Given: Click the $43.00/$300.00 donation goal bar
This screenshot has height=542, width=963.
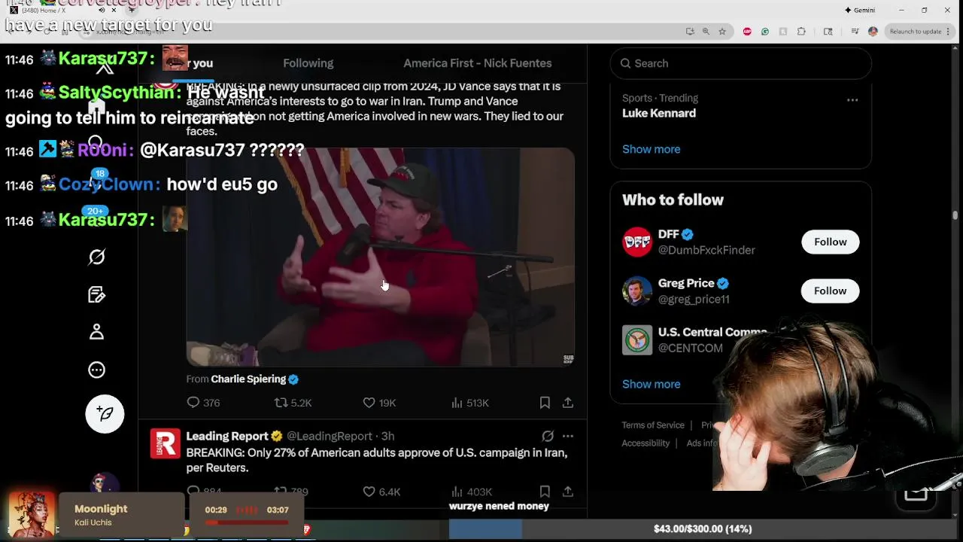Looking at the screenshot, I should point(703,529).
